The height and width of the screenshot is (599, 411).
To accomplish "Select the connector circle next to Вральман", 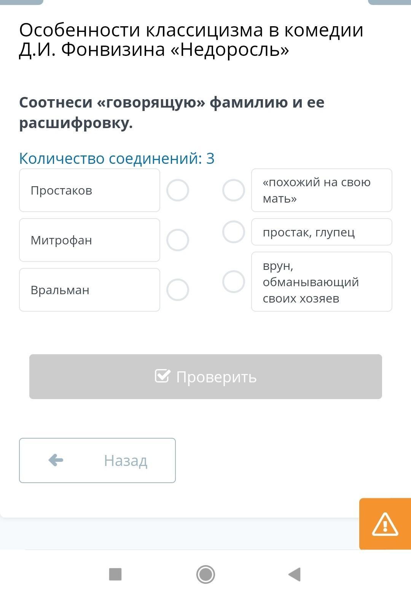I will (178, 290).
